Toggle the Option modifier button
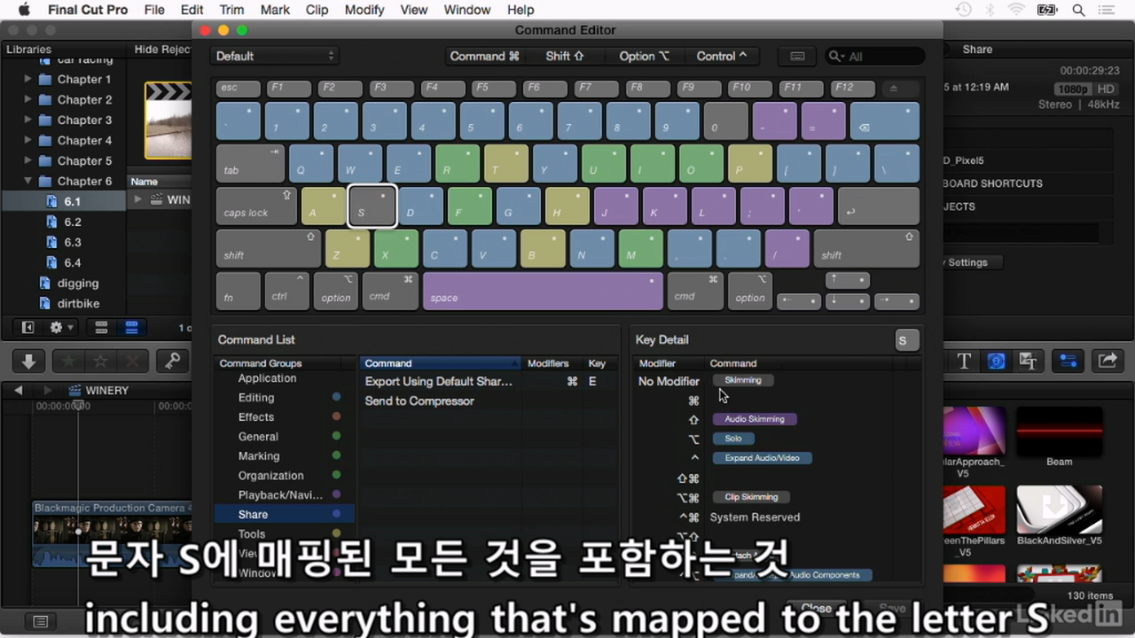Screen dimensions: 1135x638 tap(644, 56)
